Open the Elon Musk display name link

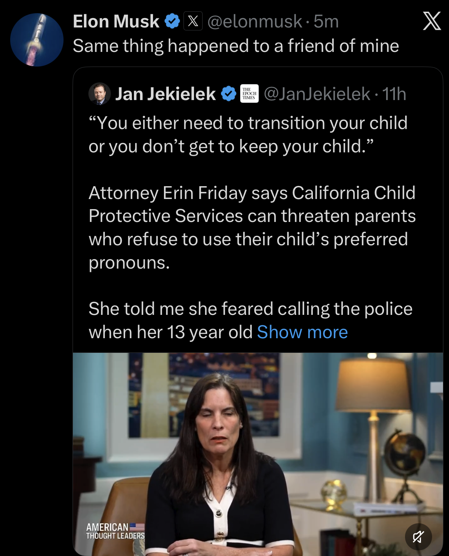click(116, 21)
